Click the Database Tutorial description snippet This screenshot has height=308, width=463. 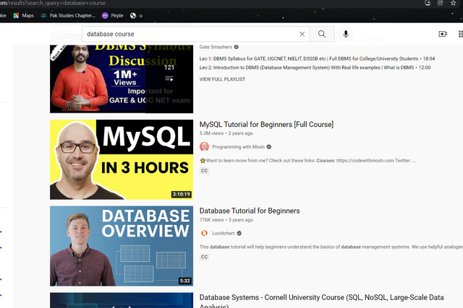tap(331, 247)
